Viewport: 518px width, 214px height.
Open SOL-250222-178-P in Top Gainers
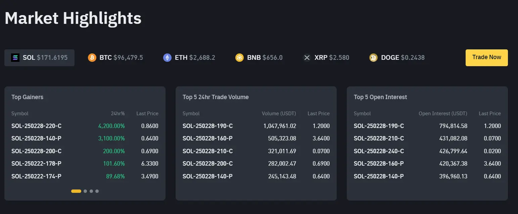click(36, 164)
